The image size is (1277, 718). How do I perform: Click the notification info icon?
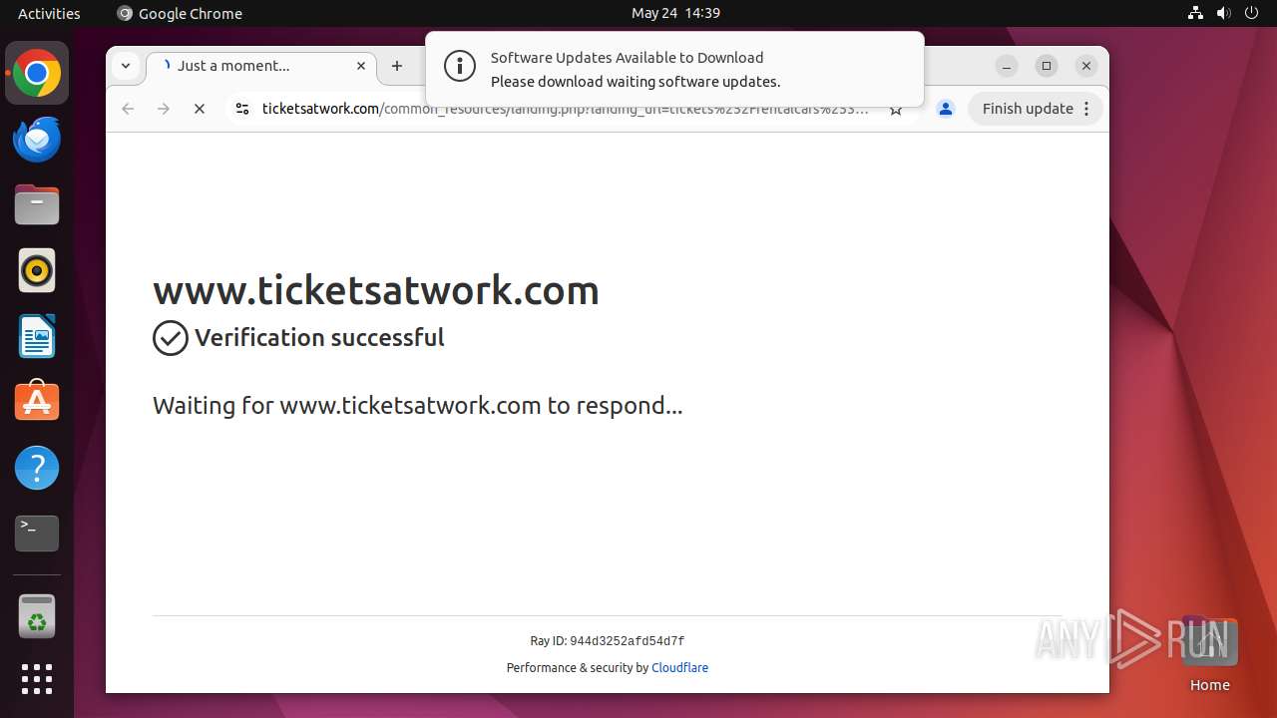coord(460,67)
